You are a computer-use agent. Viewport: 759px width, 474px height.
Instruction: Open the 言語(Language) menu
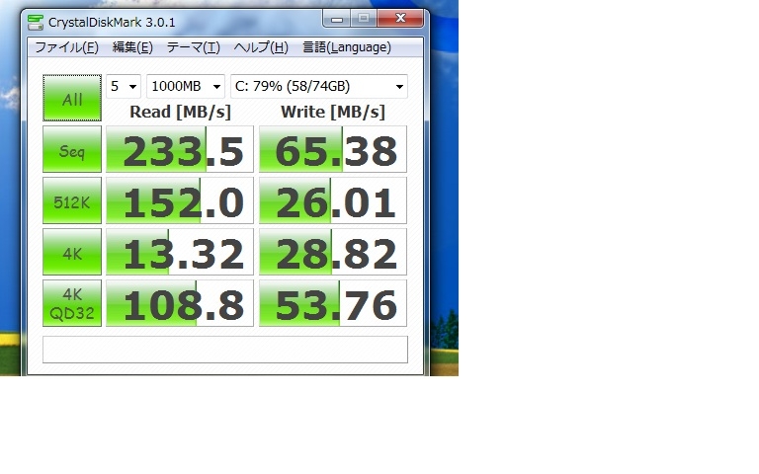(x=346, y=47)
